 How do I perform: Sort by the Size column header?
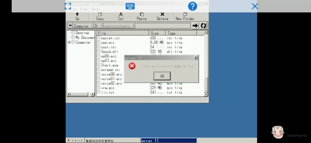tap(157, 33)
